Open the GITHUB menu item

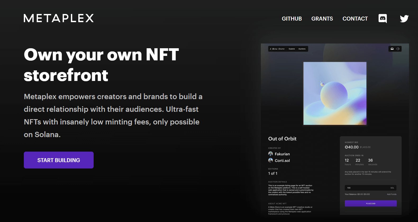tap(292, 19)
